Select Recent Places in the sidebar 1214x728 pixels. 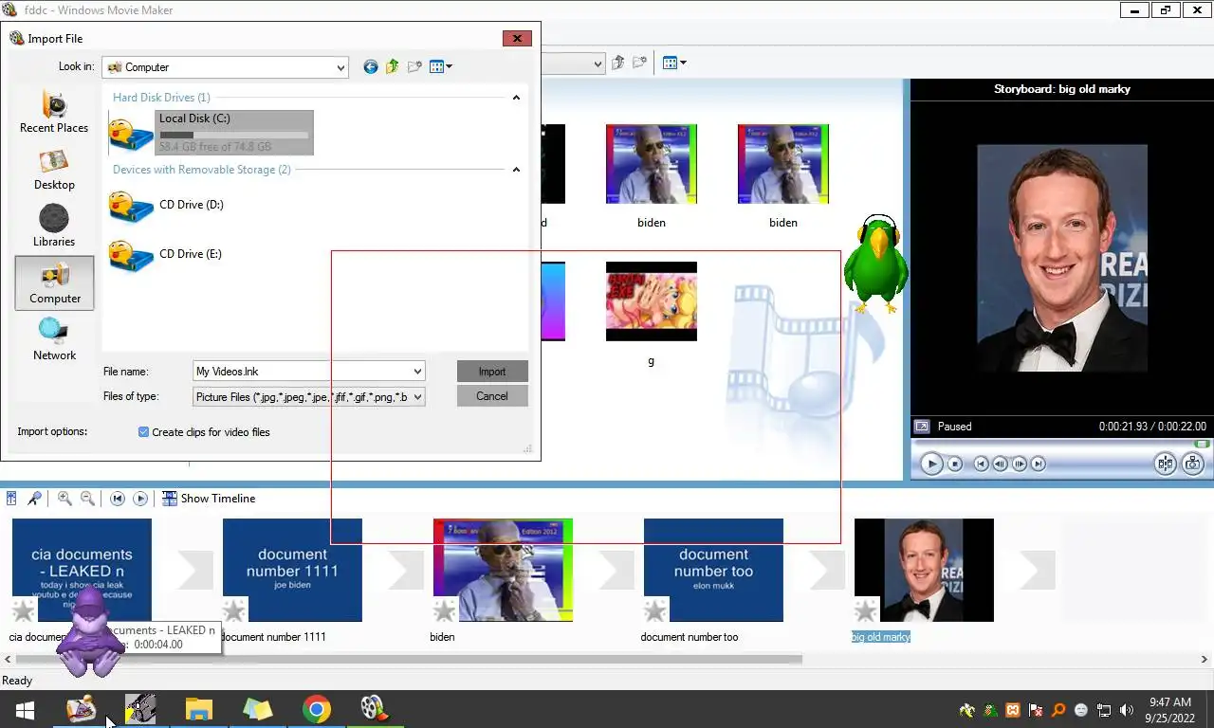pyautogui.click(x=54, y=112)
